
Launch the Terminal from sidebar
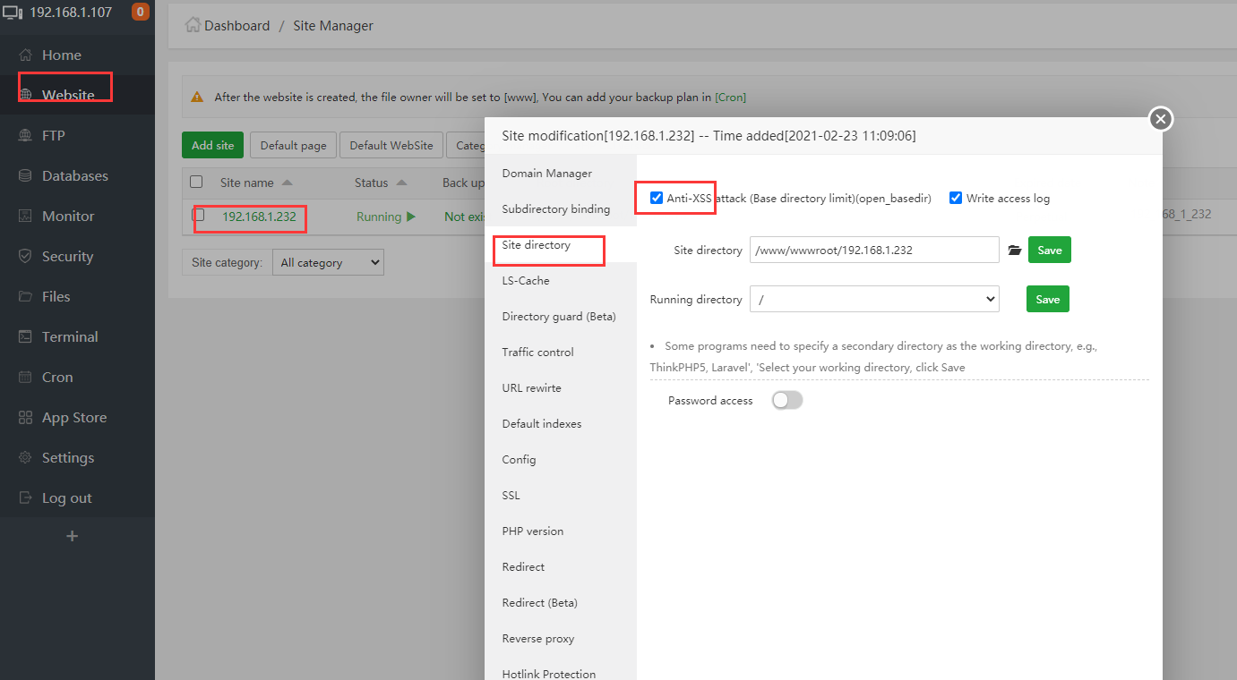click(70, 336)
